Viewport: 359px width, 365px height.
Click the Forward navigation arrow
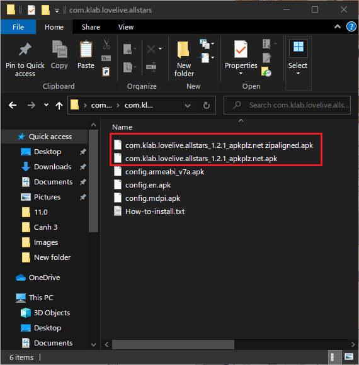click(x=31, y=106)
